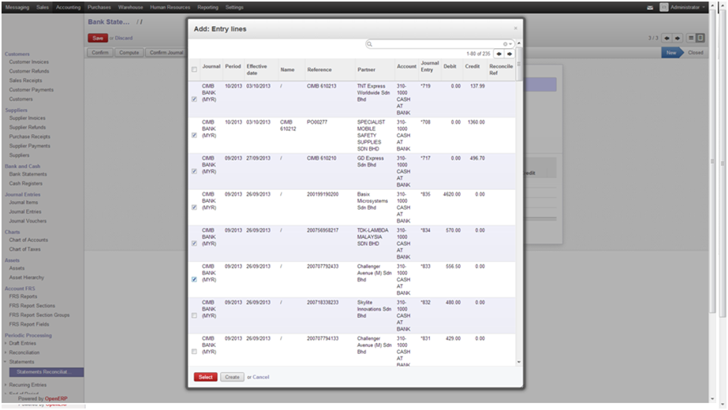Switch to list view icon
728x410 pixels.
691,38
